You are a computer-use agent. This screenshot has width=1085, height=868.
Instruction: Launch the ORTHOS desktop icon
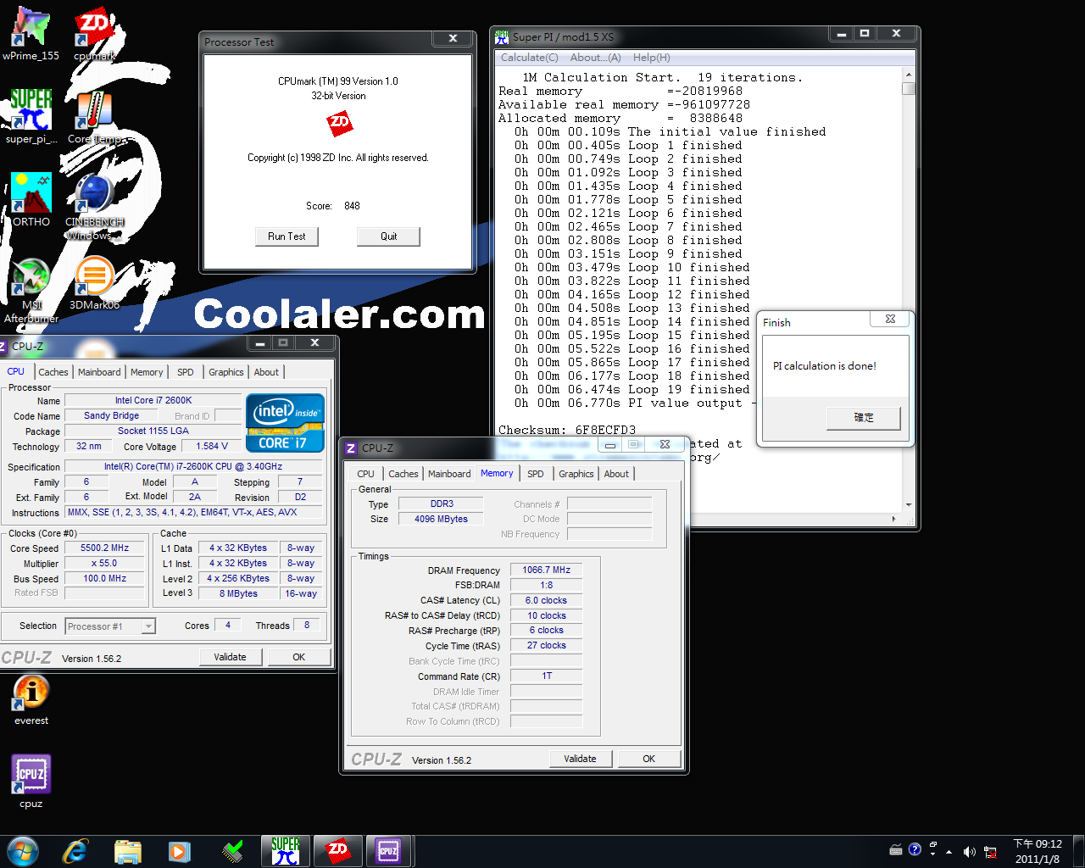(31, 200)
